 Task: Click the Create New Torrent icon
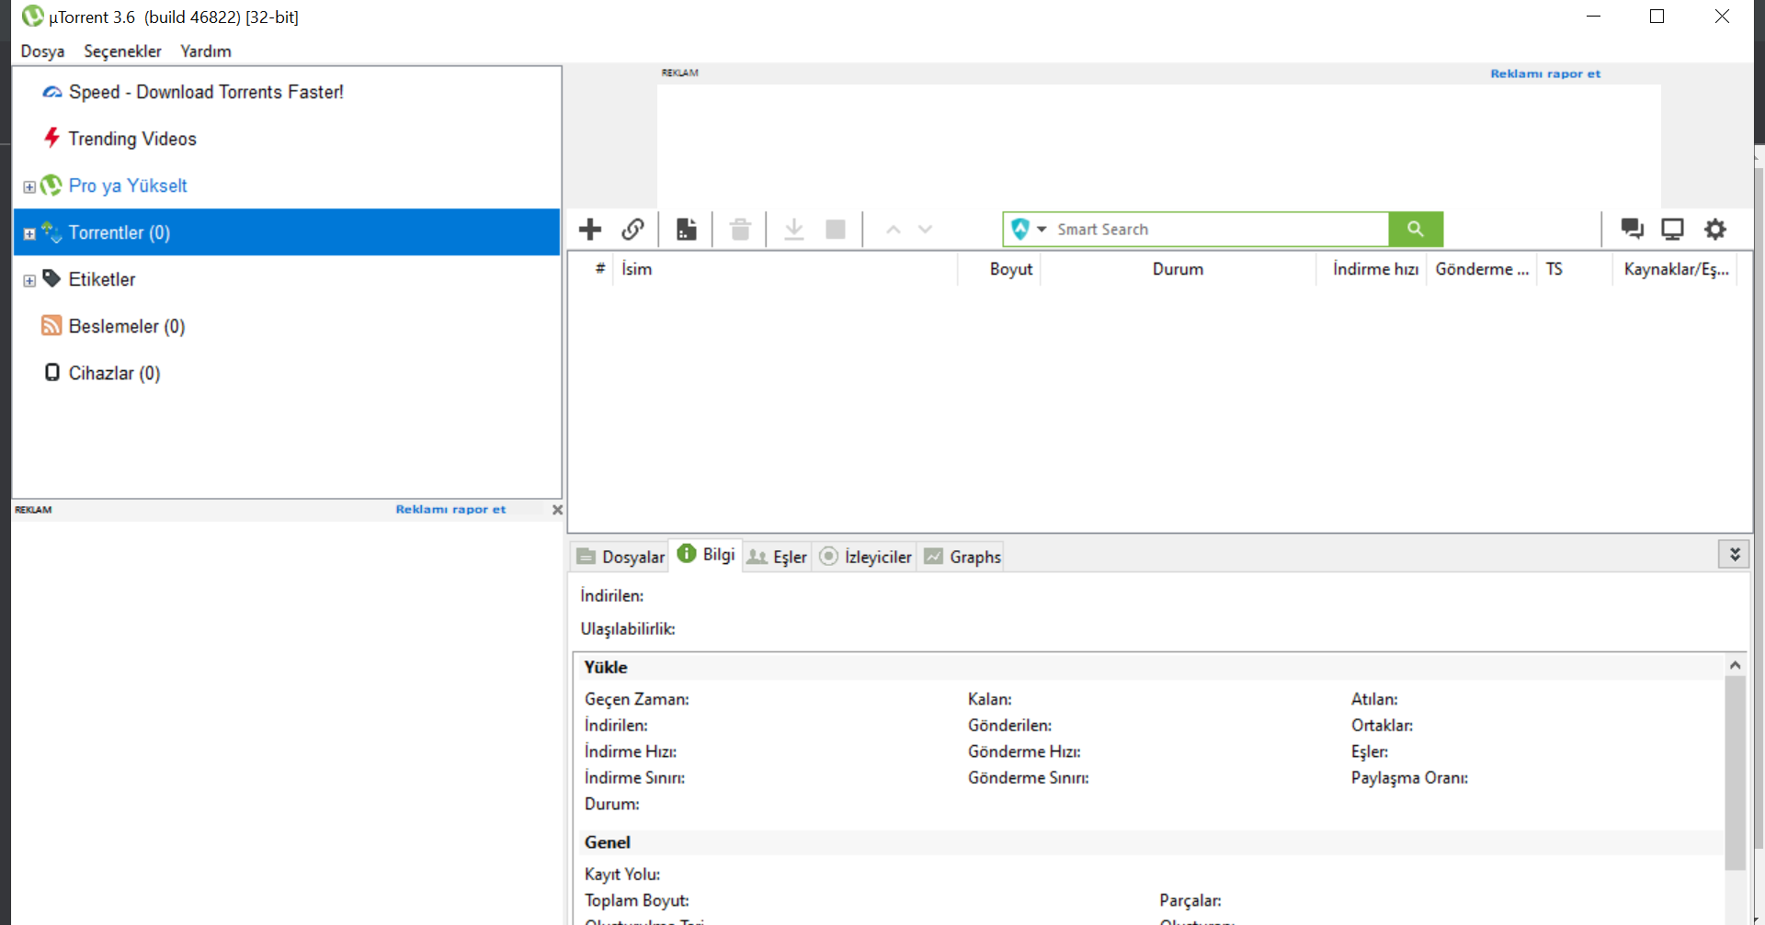pyautogui.click(x=687, y=229)
